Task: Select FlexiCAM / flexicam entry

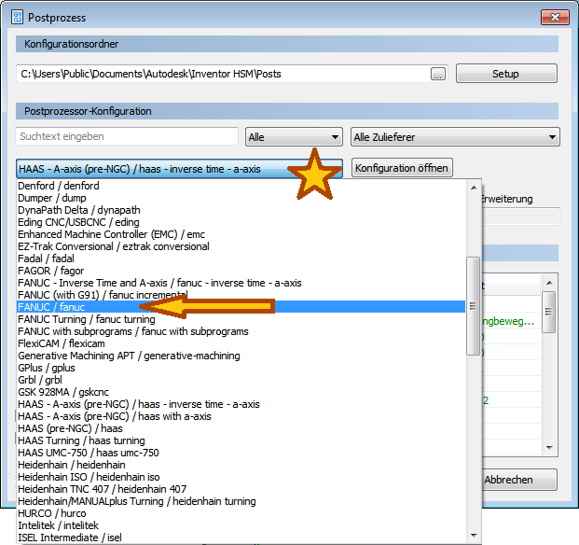Action: pos(241,343)
